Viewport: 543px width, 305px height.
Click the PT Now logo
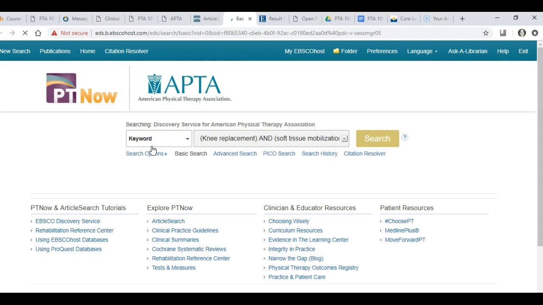point(81,89)
